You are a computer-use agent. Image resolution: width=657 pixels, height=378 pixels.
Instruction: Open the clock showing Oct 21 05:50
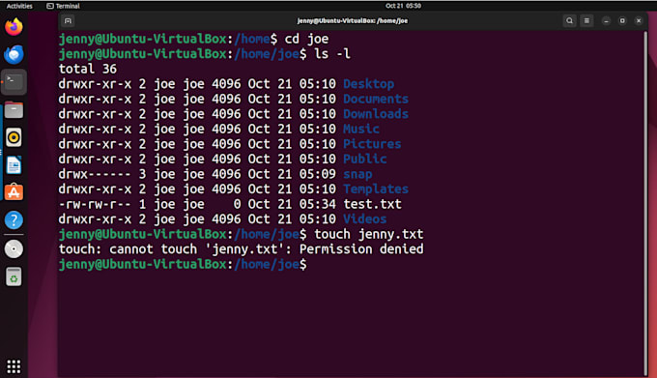[x=403, y=6]
